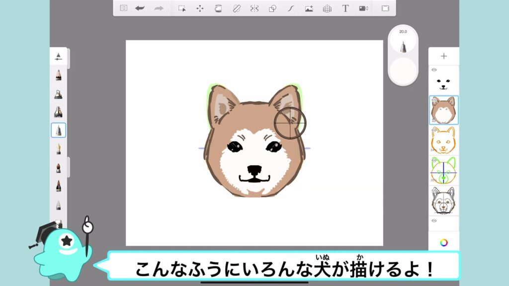Open the shapes draw style tool
The width and height of the screenshot is (509, 286).
(272, 8)
